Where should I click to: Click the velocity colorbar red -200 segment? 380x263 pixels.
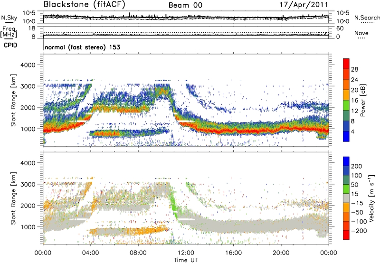click(x=346, y=235)
